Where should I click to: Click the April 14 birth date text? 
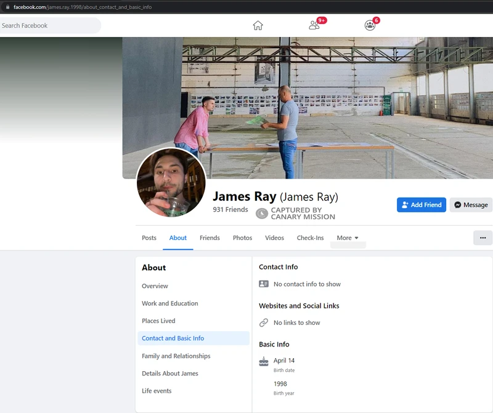284,361
